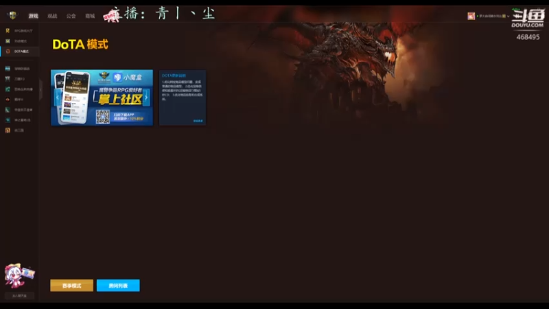
Task: Open the sidebar game with cyan arrow icon
Action: coord(20,119)
